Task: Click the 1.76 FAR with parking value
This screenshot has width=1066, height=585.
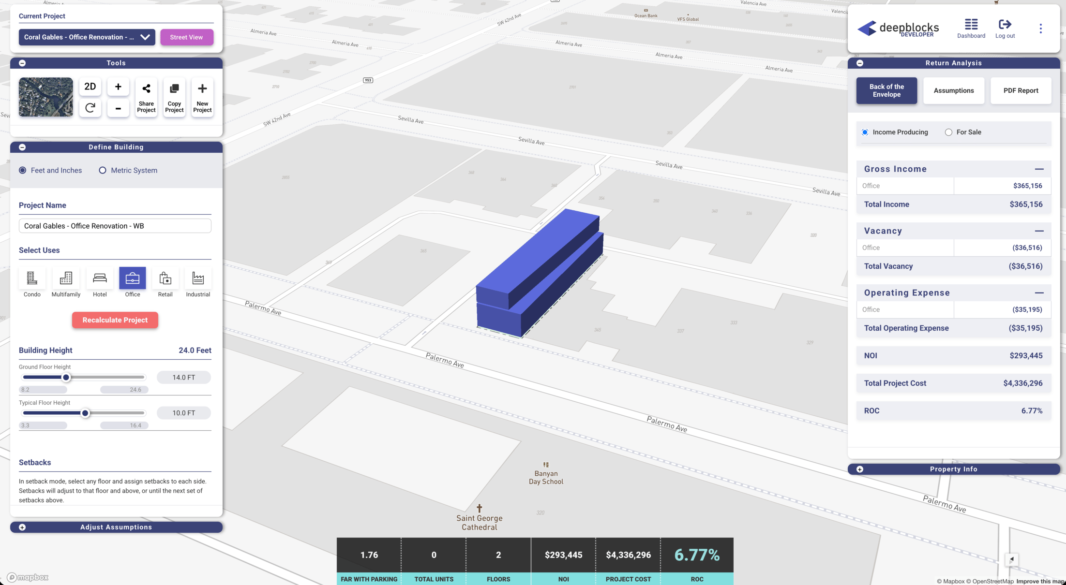Action: (x=369, y=555)
